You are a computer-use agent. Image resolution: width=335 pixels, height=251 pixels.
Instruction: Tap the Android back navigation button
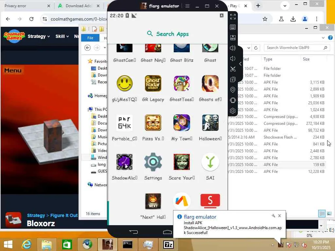134,232
